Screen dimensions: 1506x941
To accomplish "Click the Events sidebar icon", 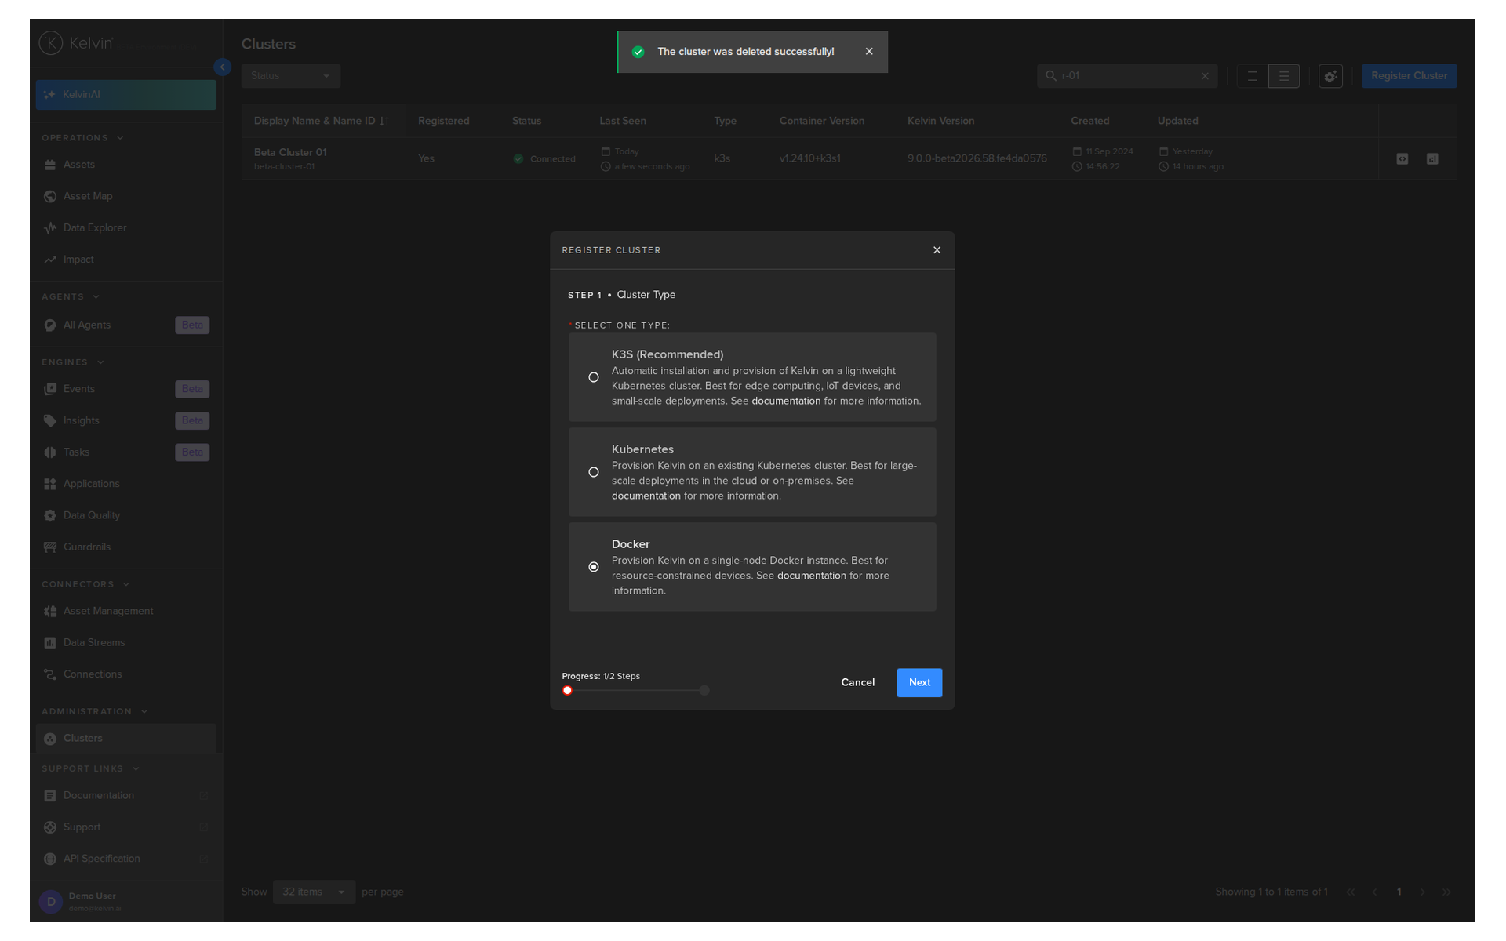I will [x=50, y=389].
